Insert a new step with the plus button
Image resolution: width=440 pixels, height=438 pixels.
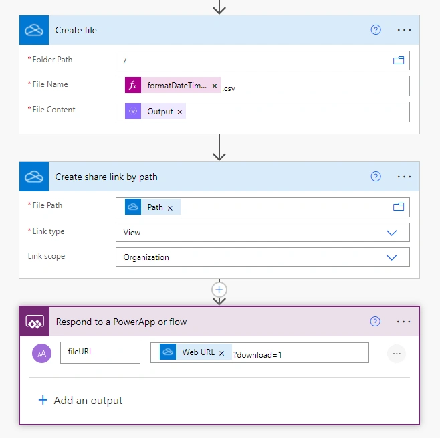point(219,290)
